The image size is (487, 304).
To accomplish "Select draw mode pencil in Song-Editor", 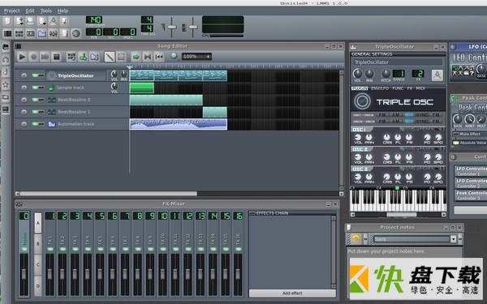I will pyautogui.click(x=110, y=57).
